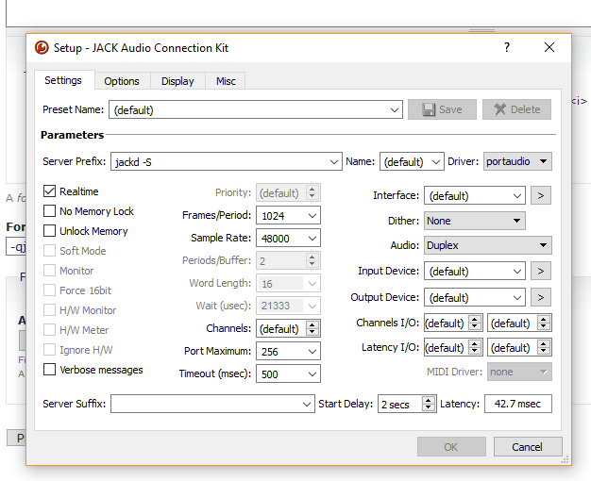Expand the Output Device combo box

click(x=517, y=298)
